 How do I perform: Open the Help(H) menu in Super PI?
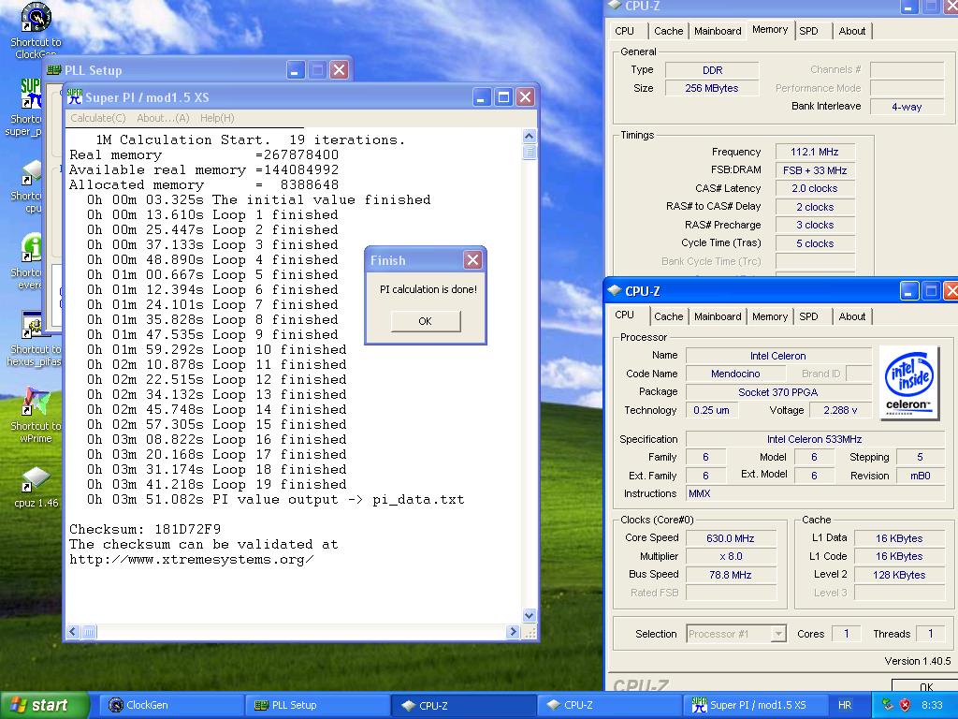tap(217, 118)
